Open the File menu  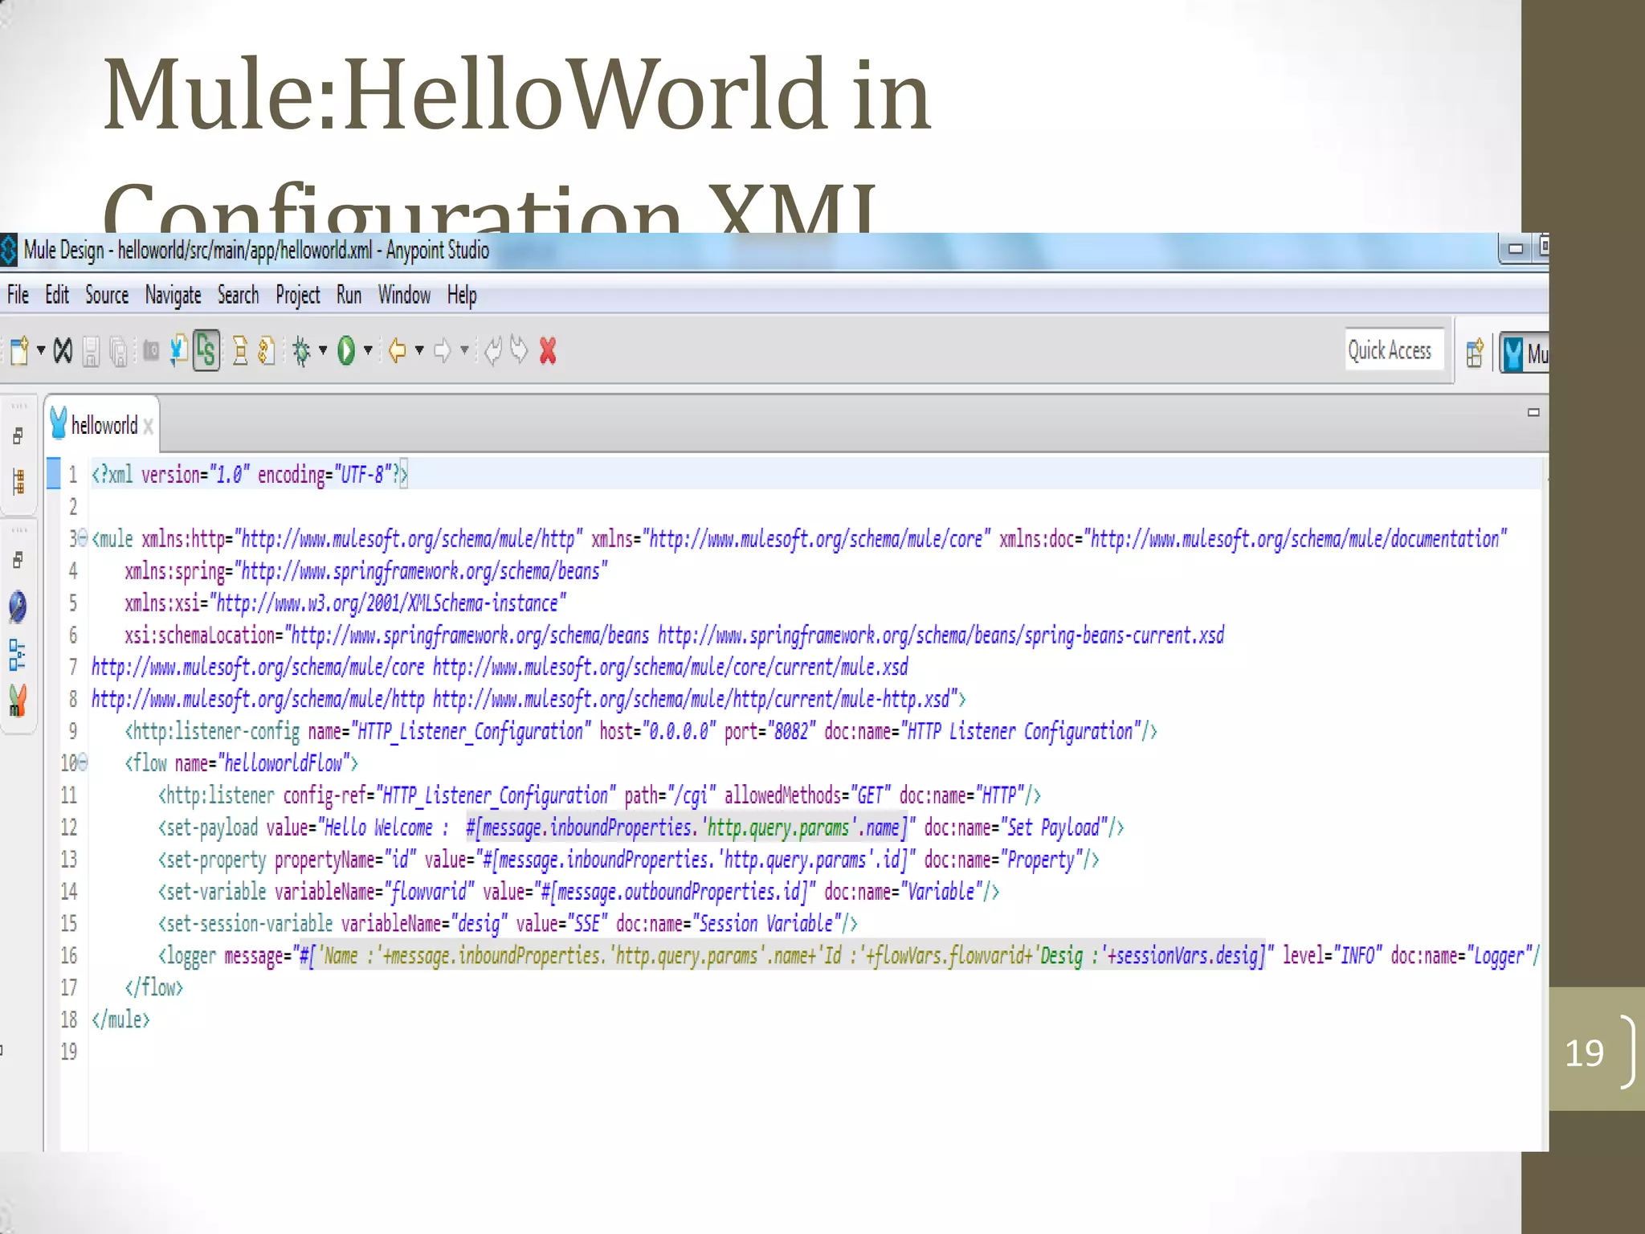pyautogui.click(x=18, y=296)
